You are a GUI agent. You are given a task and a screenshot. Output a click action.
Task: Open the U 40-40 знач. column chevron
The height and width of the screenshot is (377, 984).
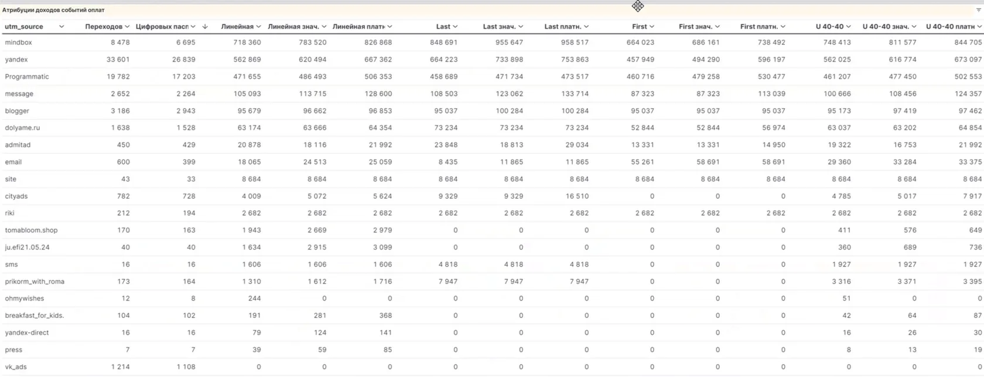tap(914, 26)
